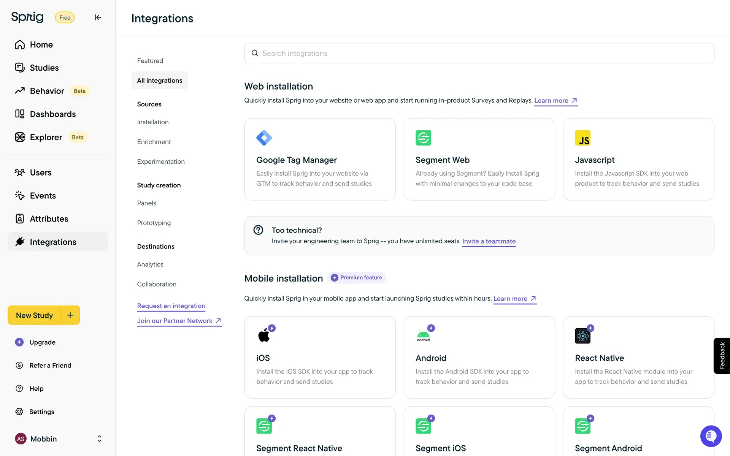The image size is (730, 456).
Task: Select the Enrichment category
Action: tap(154, 142)
